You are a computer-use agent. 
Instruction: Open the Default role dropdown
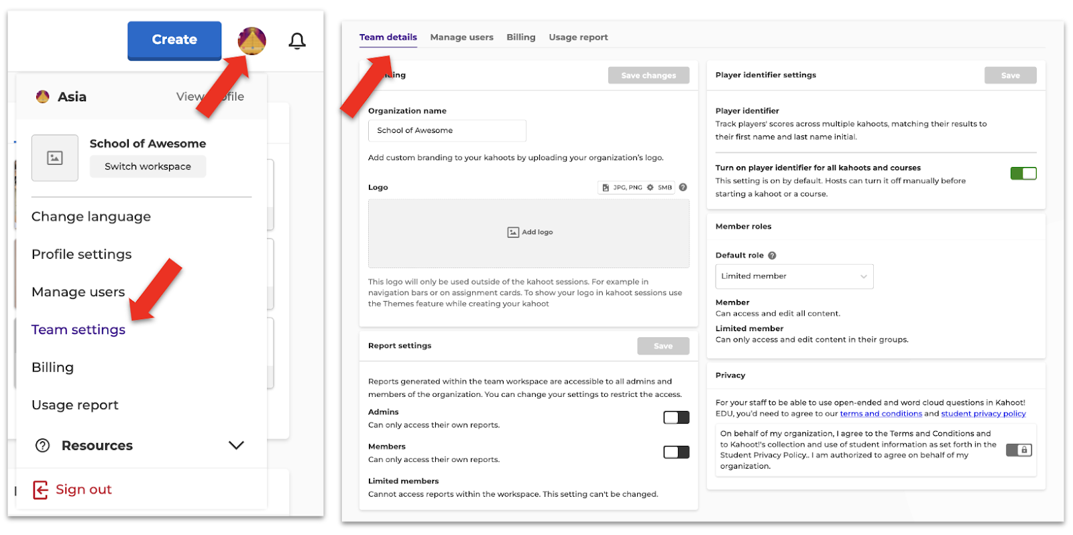click(x=794, y=276)
